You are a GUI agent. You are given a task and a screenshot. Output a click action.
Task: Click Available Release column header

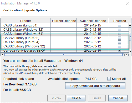[x=93, y=21]
